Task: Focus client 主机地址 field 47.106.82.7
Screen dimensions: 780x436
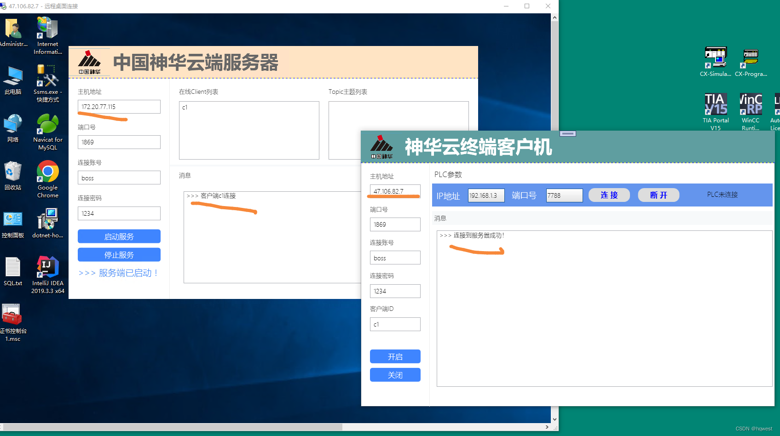Action: coord(395,191)
